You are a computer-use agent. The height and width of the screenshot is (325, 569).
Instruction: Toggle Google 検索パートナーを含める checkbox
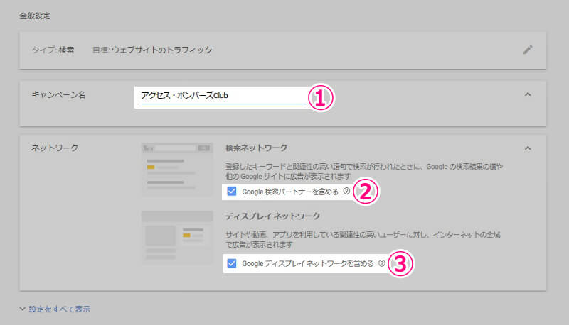(x=232, y=191)
